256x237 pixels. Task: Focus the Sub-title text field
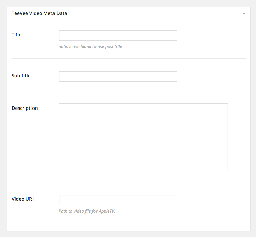click(118, 76)
